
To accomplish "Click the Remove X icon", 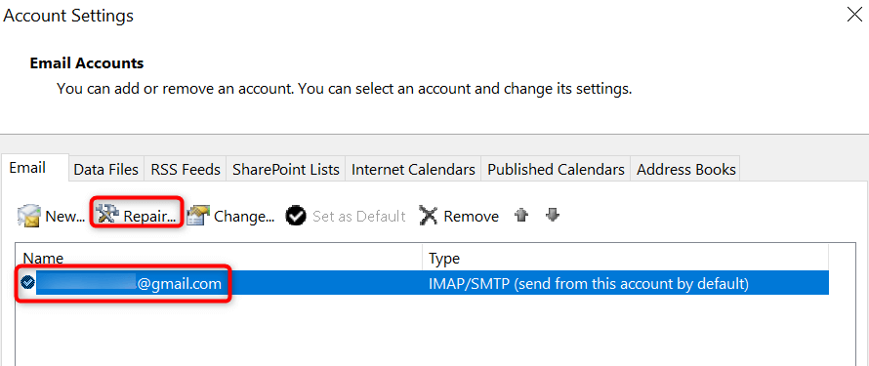I will tap(429, 216).
